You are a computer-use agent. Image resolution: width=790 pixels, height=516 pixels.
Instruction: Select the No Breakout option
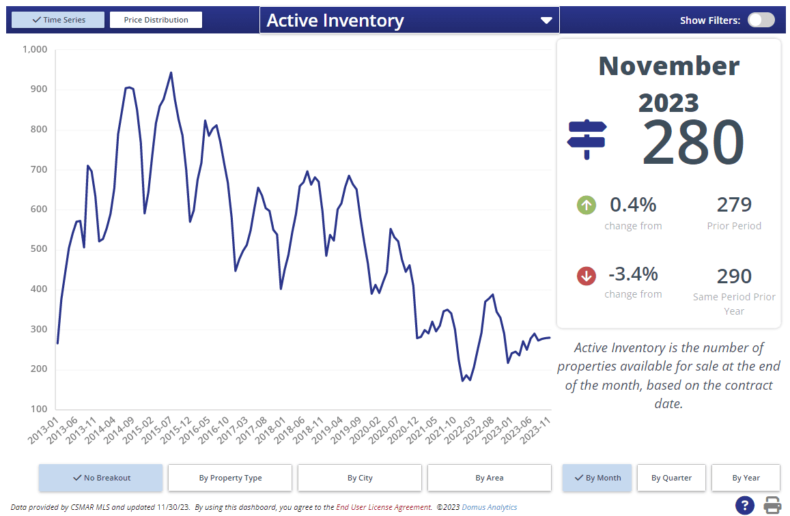101,478
